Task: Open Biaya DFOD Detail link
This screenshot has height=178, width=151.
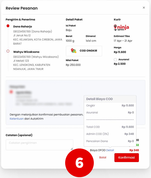Action: (x=110, y=150)
